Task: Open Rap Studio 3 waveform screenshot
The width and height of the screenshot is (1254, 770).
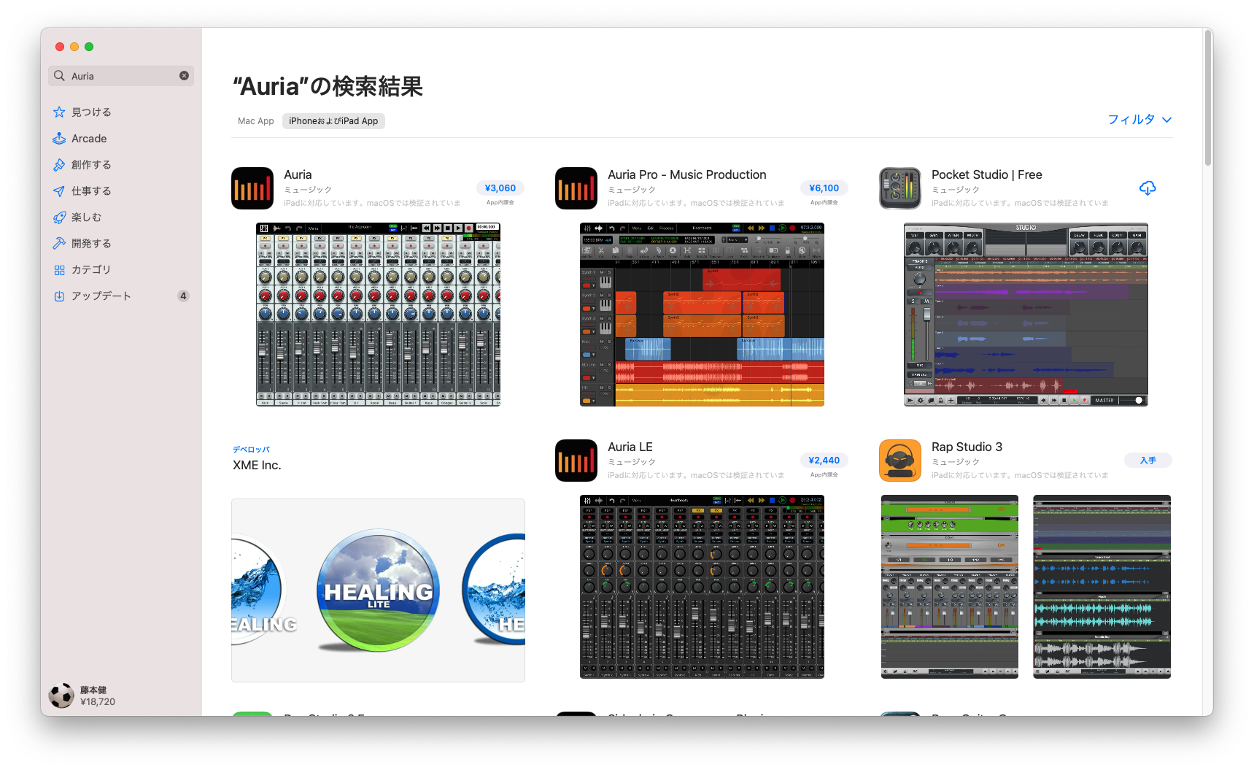Action: pyautogui.click(x=1102, y=587)
